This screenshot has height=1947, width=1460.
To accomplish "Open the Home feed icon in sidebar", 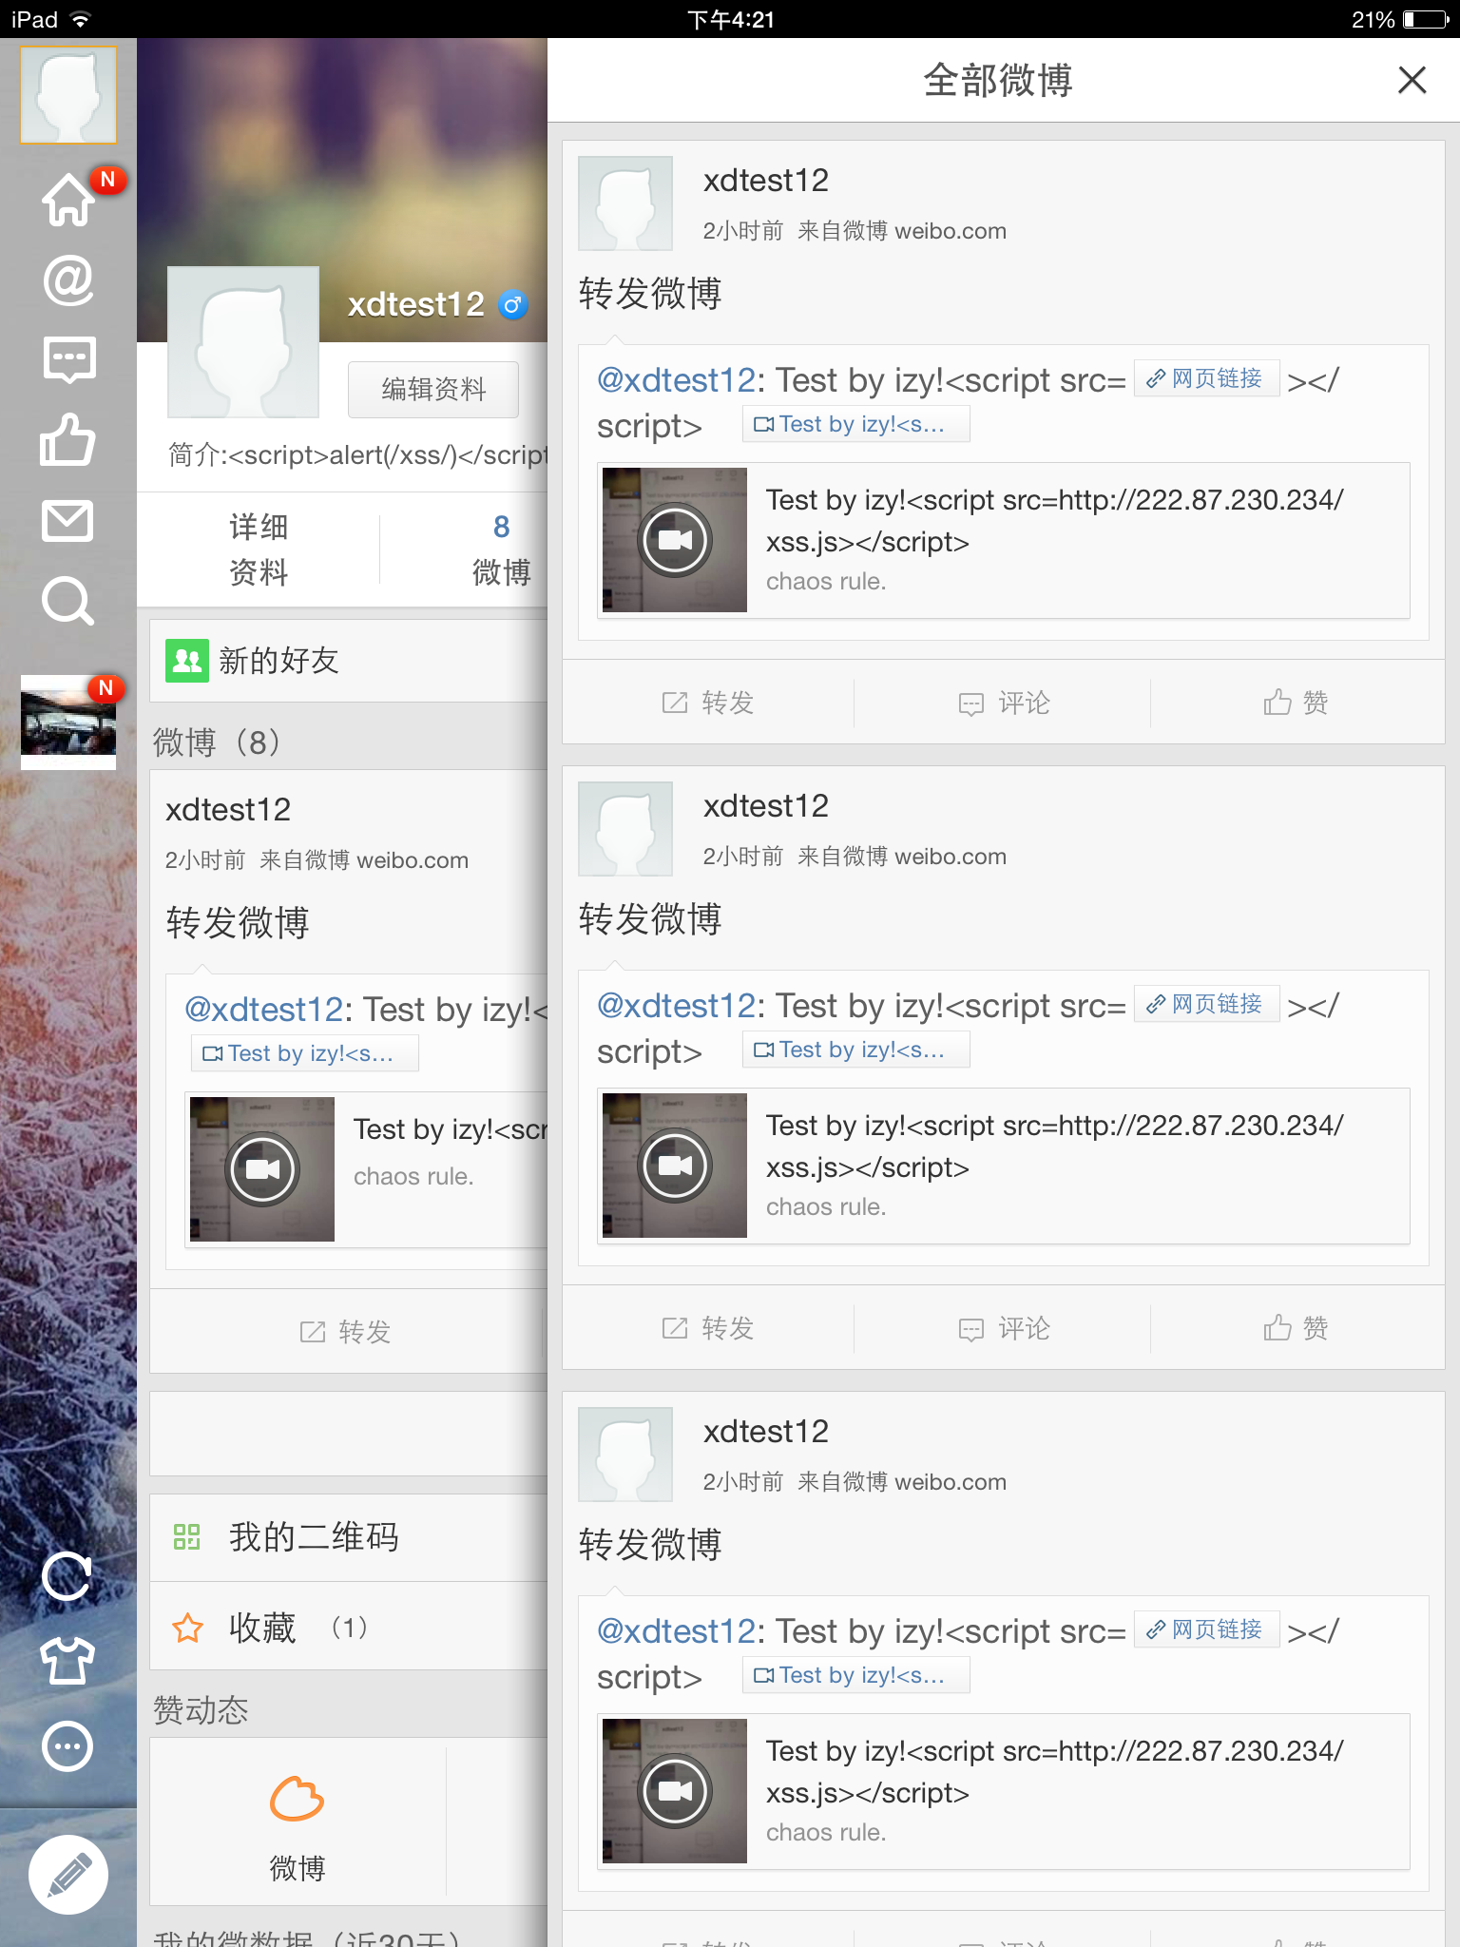I will [x=68, y=200].
